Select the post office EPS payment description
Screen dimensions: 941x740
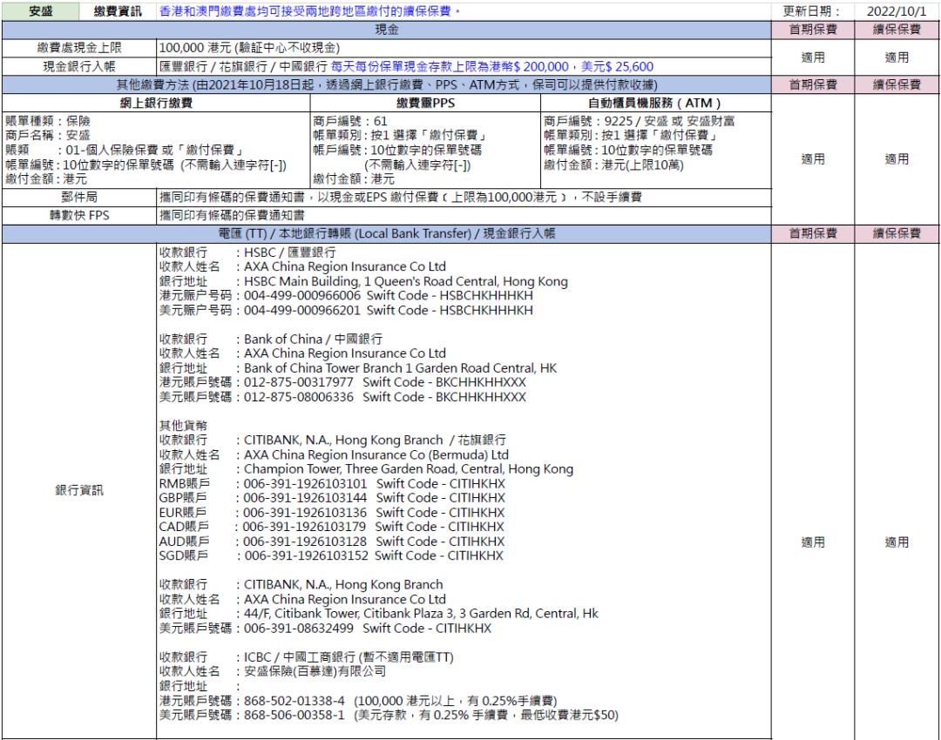click(401, 198)
